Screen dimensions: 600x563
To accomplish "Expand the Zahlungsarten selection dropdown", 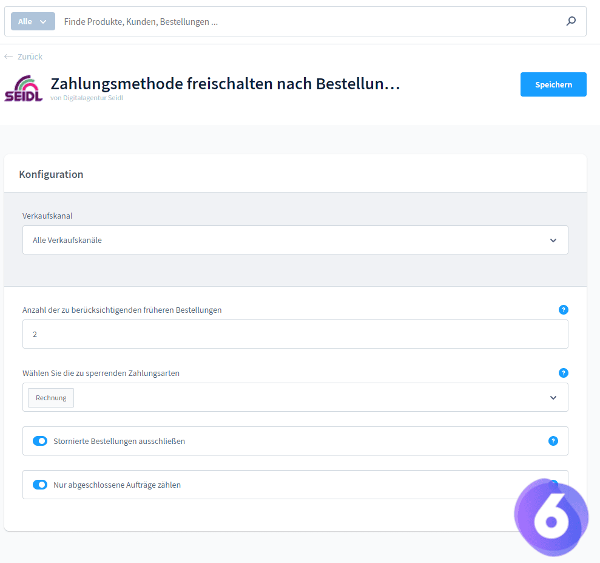I will [x=553, y=397].
